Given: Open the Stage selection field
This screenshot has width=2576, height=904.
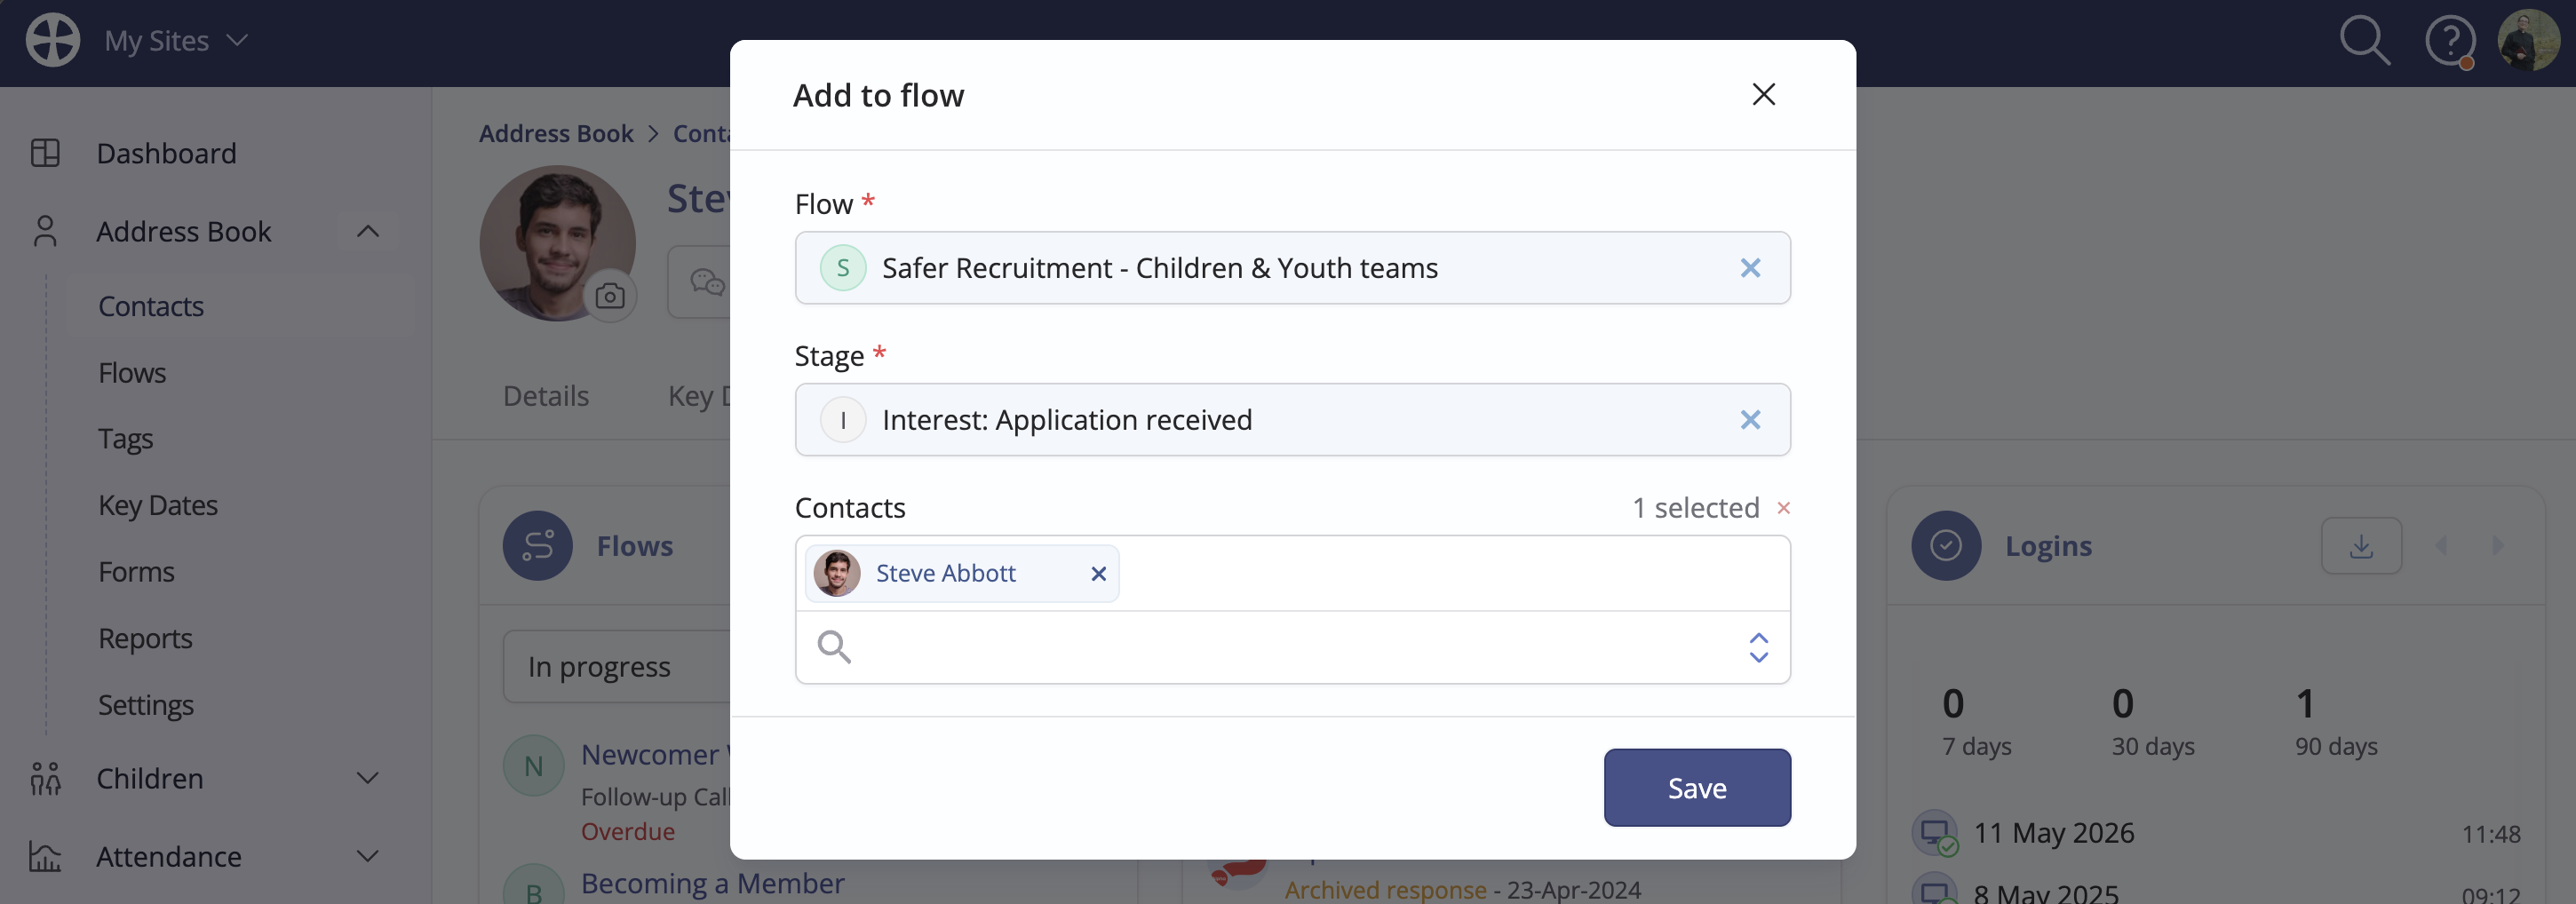Looking at the screenshot, I should coord(1292,420).
